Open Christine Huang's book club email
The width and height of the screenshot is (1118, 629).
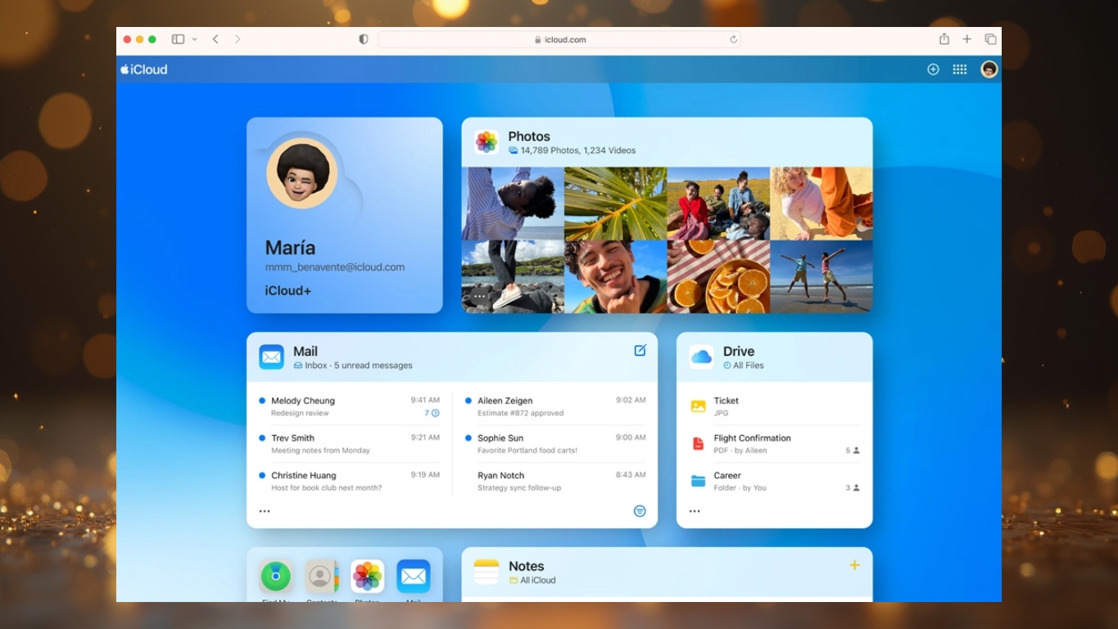pyautogui.click(x=350, y=481)
